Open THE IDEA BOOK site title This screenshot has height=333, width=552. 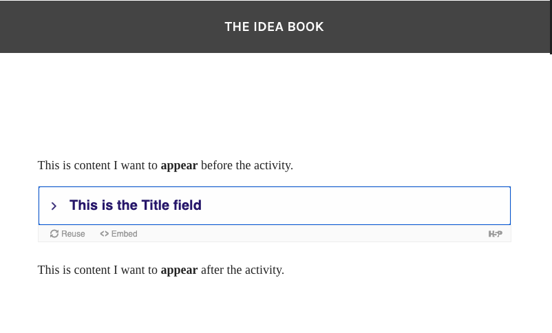(274, 27)
